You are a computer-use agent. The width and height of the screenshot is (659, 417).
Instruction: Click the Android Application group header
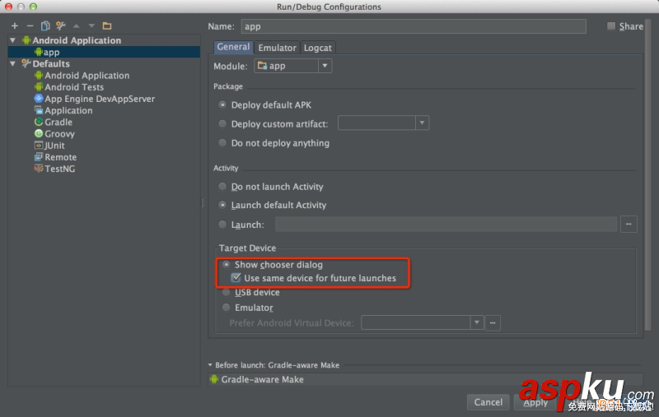coord(77,40)
